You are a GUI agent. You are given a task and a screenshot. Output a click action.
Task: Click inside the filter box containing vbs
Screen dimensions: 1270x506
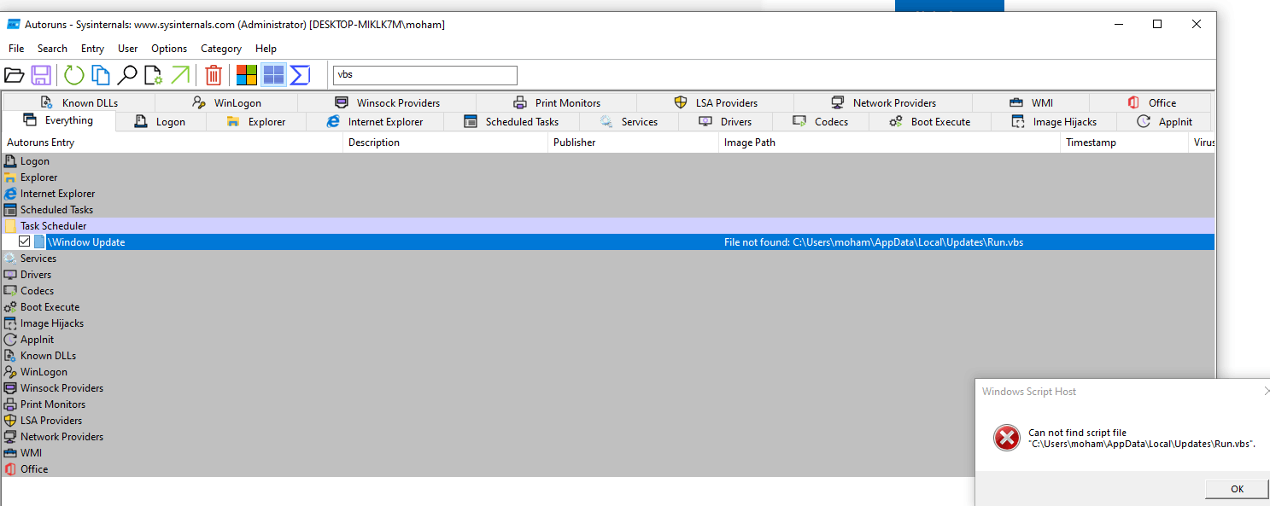[x=425, y=75]
